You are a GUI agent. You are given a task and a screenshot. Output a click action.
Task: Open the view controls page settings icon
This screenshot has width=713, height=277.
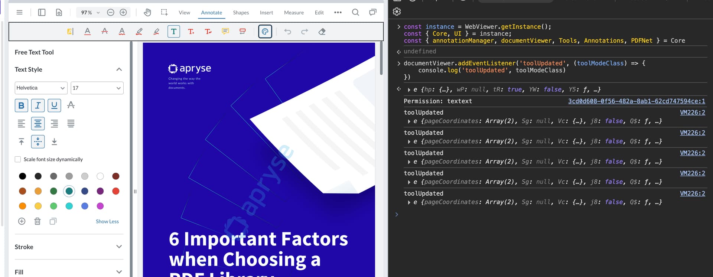click(59, 12)
